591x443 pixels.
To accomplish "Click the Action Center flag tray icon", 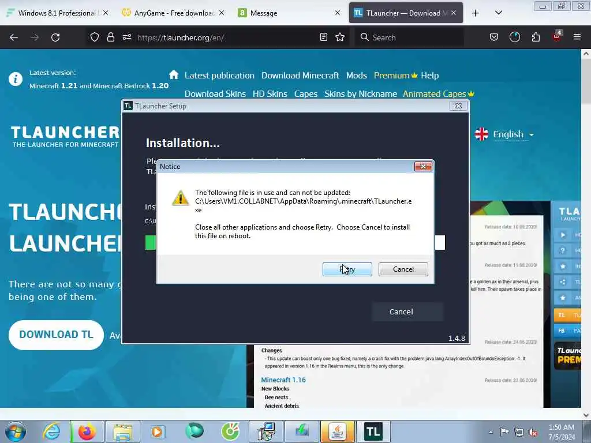I will point(504,431).
